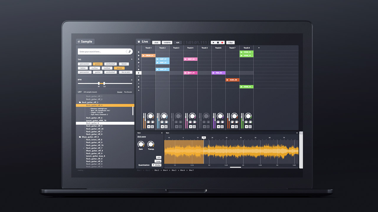Screen dimensions: 378x212
Task: Click the red record button
Action: 222,43
